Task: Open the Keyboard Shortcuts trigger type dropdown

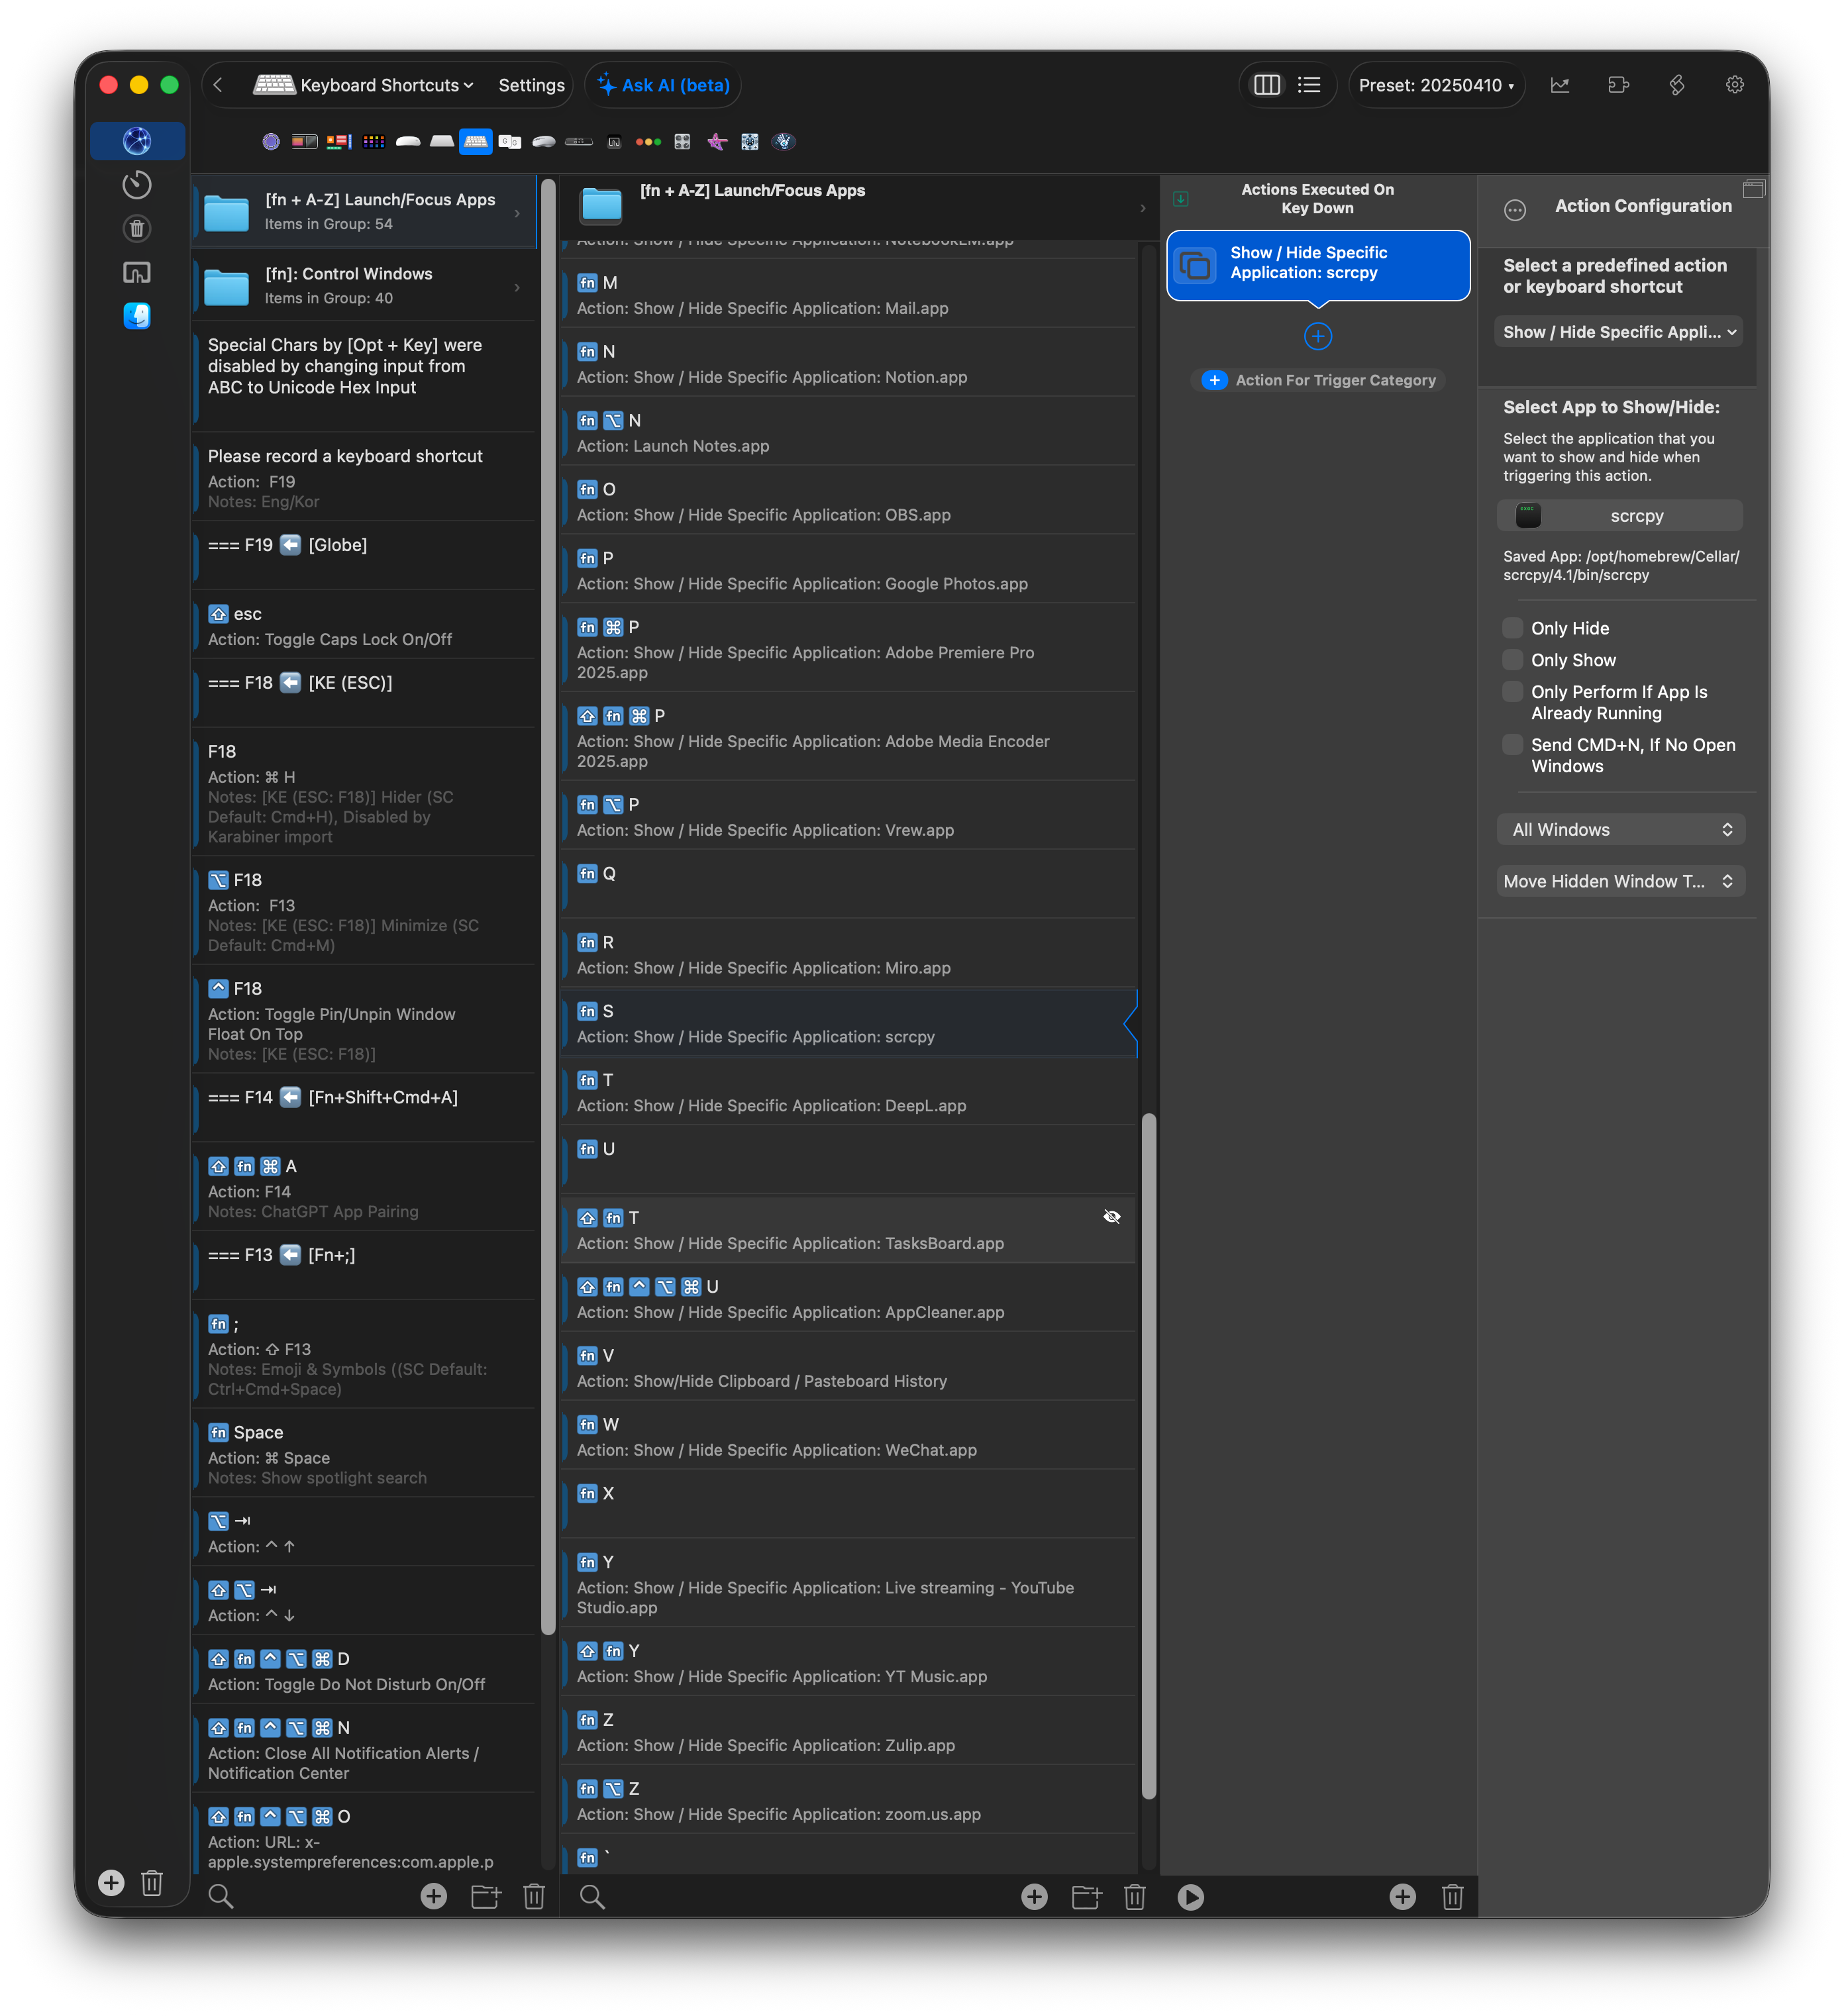Action: click(364, 85)
